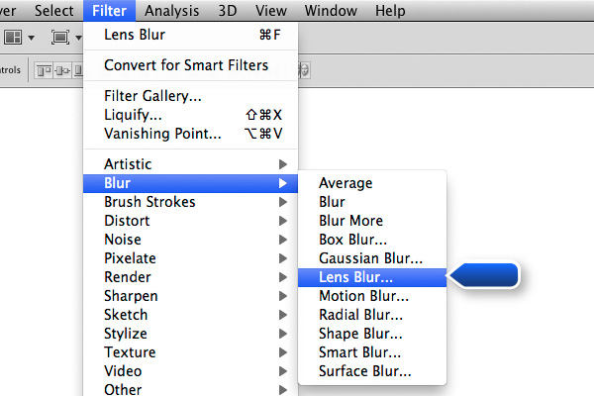Open the Arrange Documents dropdown arrow

[x=32, y=38]
